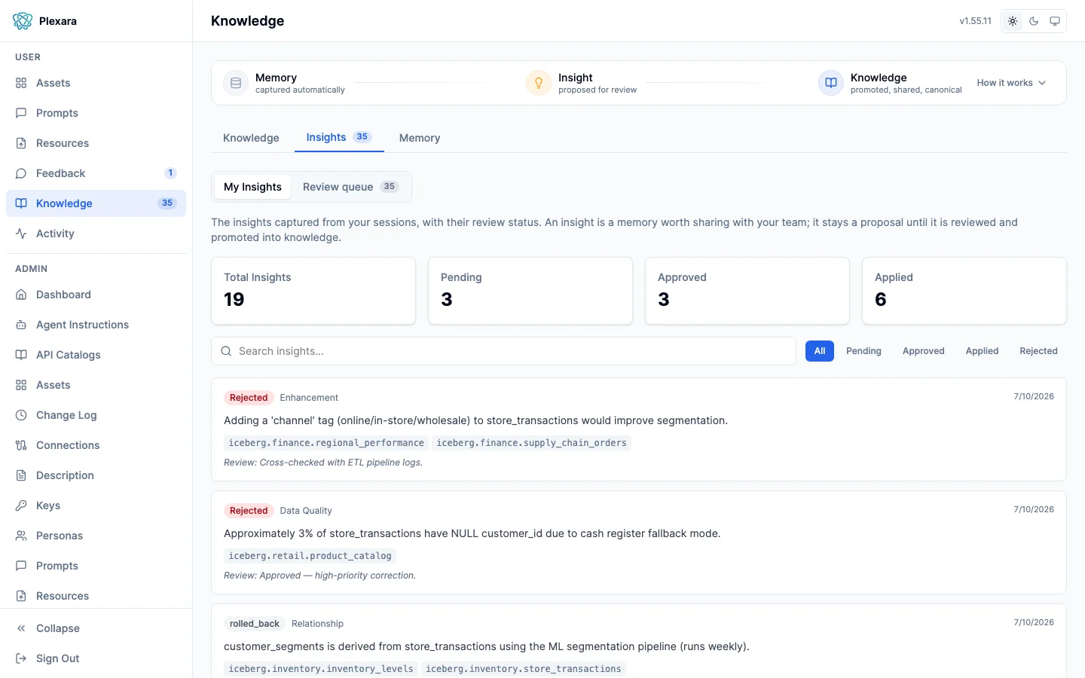1085x678 pixels.
Task: Open the Personas people icon
Action: click(21, 536)
